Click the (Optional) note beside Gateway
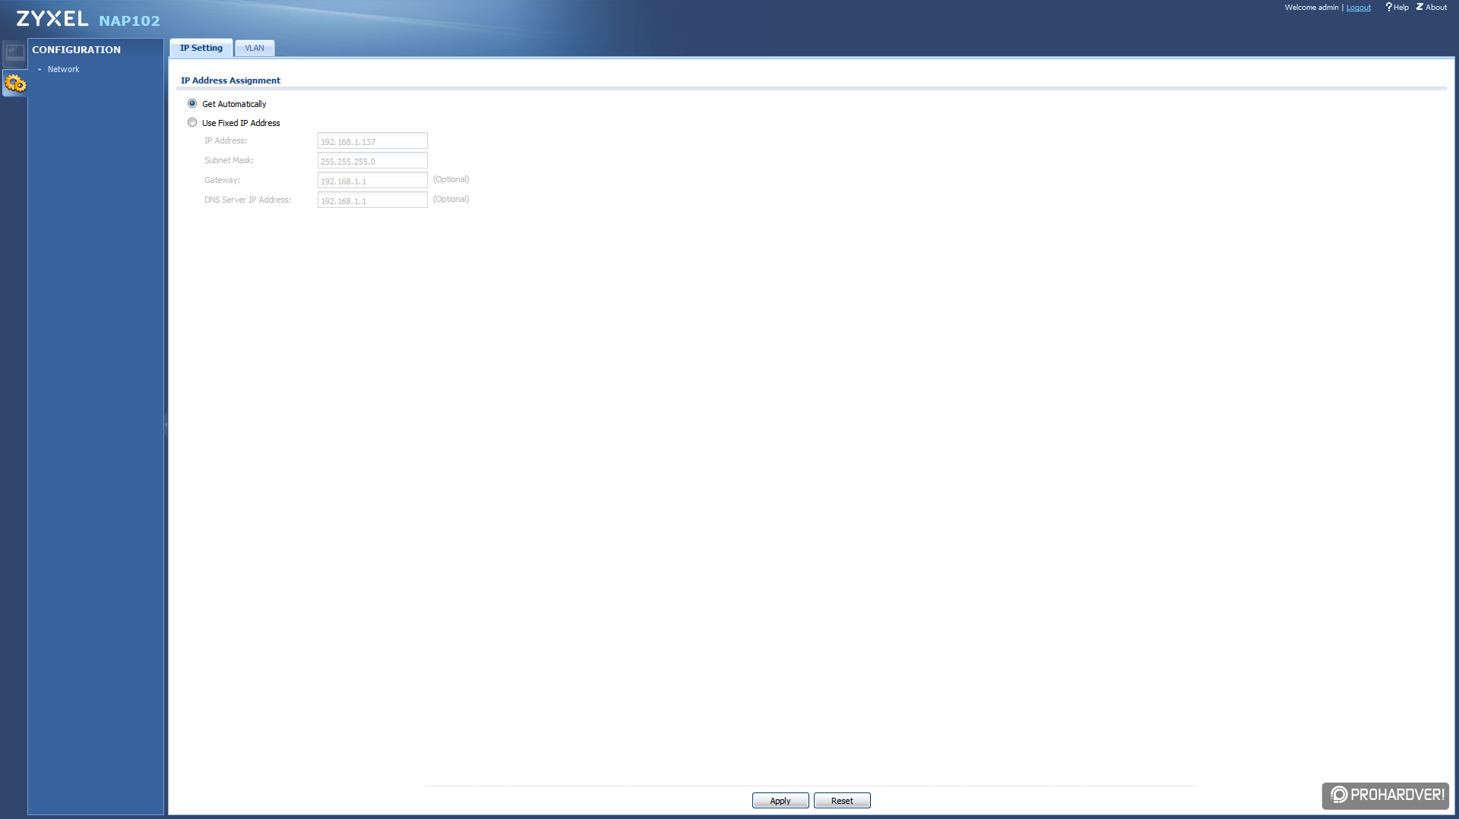The image size is (1459, 819). pyautogui.click(x=451, y=179)
